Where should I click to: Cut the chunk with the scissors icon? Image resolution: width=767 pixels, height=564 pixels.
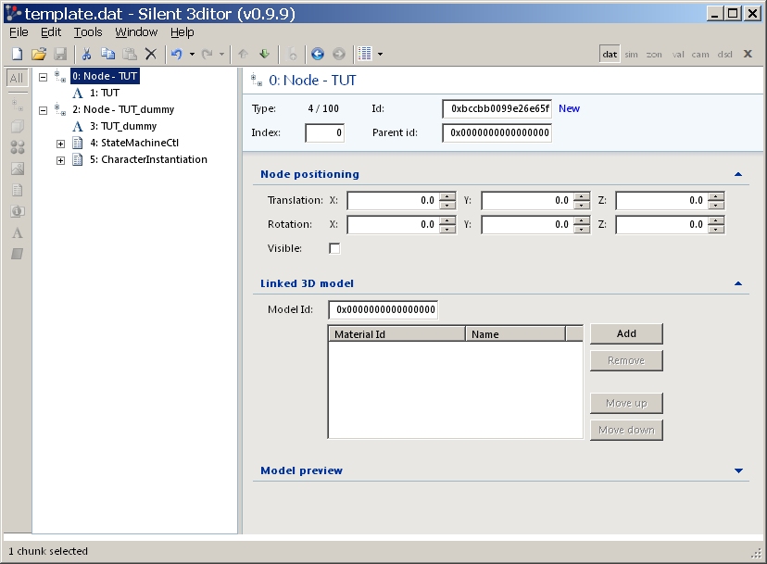(x=86, y=54)
